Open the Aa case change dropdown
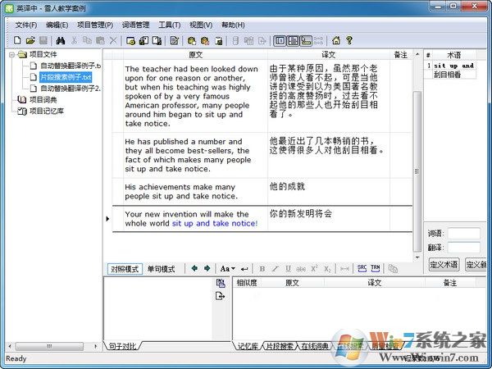492x369 pixels. point(228,268)
